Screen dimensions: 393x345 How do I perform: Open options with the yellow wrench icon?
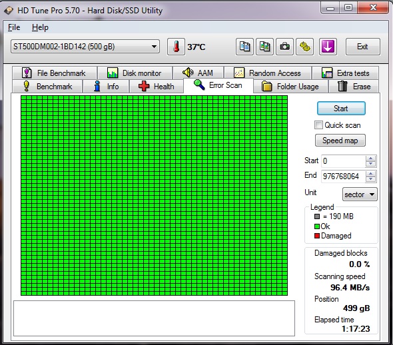305,47
